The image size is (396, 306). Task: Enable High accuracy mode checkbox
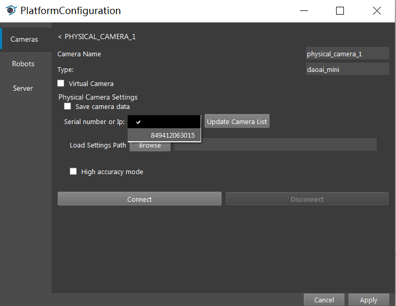tap(73, 172)
